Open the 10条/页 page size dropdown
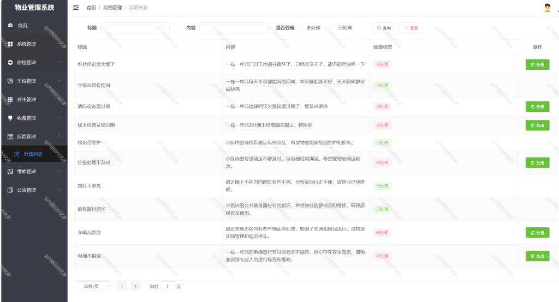The width and height of the screenshot is (559, 302). (94, 286)
